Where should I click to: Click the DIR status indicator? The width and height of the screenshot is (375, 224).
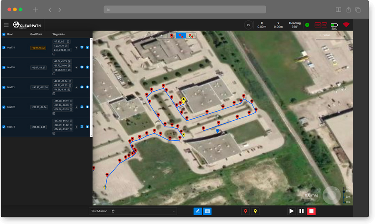324,25
